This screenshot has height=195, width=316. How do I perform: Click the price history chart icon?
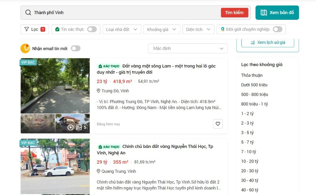[253, 42]
